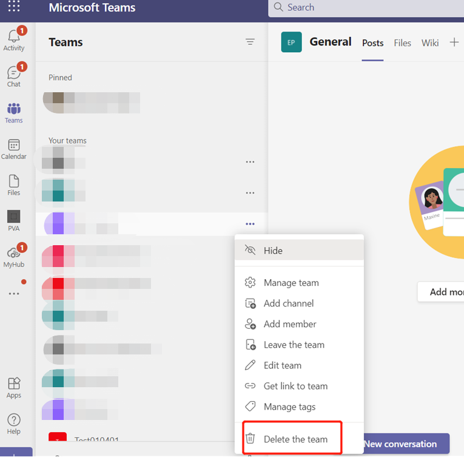Click in the Search box

point(366,7)
